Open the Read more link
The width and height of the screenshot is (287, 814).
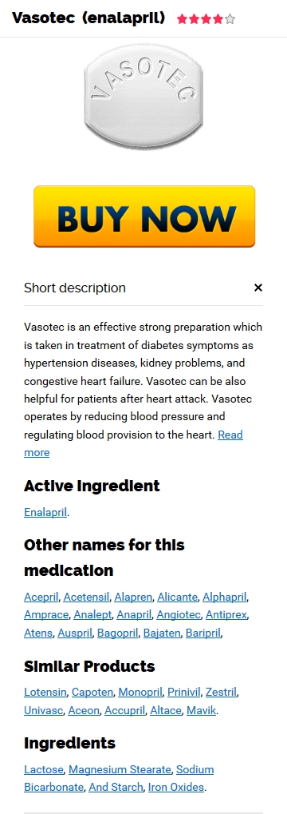click(133, 443)
